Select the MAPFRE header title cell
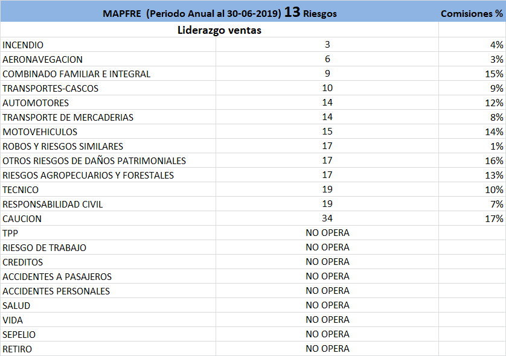Screen dimensions: 506x356 click(219, 11)
